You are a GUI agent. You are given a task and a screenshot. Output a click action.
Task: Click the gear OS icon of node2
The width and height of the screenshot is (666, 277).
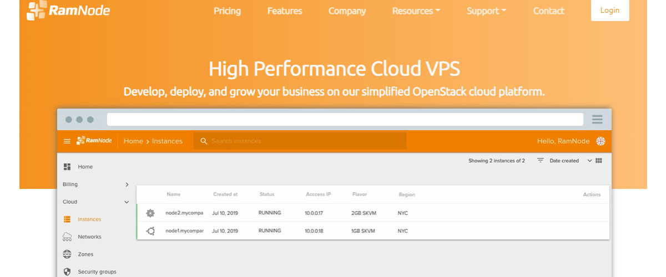click(x=150, y=213)
